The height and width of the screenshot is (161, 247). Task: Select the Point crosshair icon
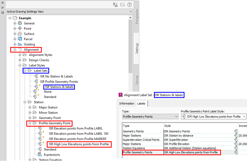20,28
